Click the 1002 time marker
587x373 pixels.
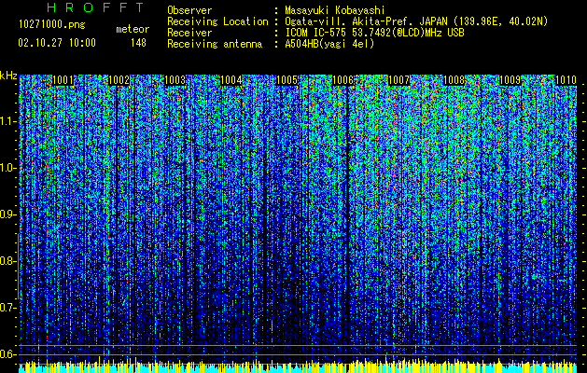coord(119,80)
